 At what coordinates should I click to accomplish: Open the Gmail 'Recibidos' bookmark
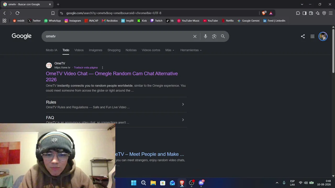coord(110,21)
